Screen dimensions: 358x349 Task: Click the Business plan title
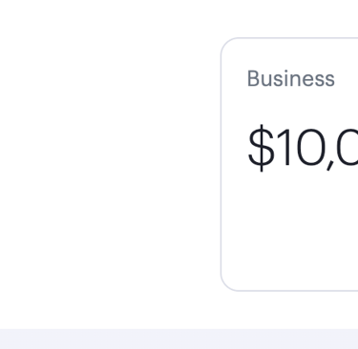click(291, 78)
